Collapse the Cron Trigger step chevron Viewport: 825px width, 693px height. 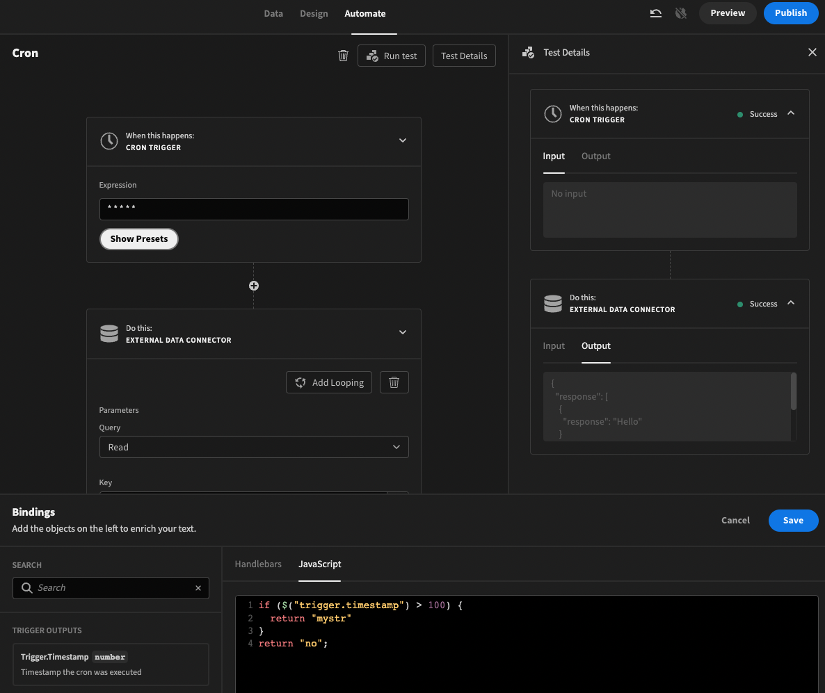[x=403, y=140]
